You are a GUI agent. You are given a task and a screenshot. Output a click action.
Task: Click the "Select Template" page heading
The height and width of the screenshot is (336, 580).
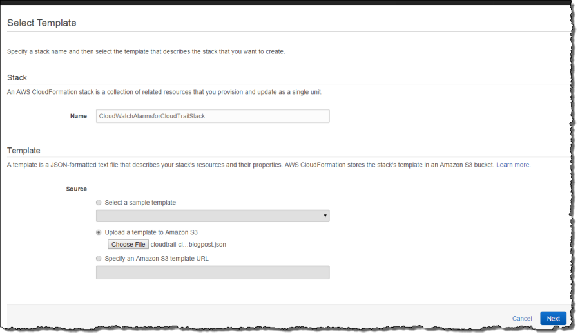point(42,23)
